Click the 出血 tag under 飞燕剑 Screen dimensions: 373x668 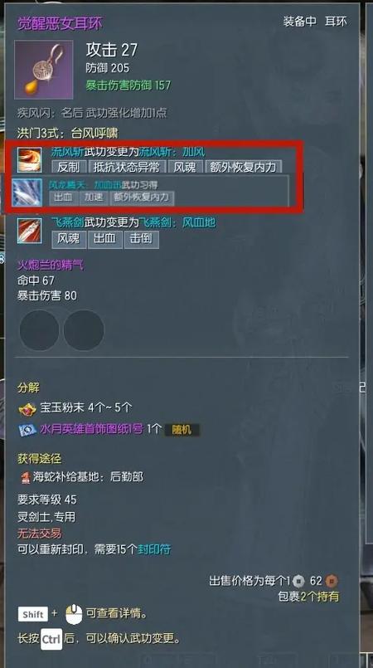pyautogui.click(x=105, y=239)
